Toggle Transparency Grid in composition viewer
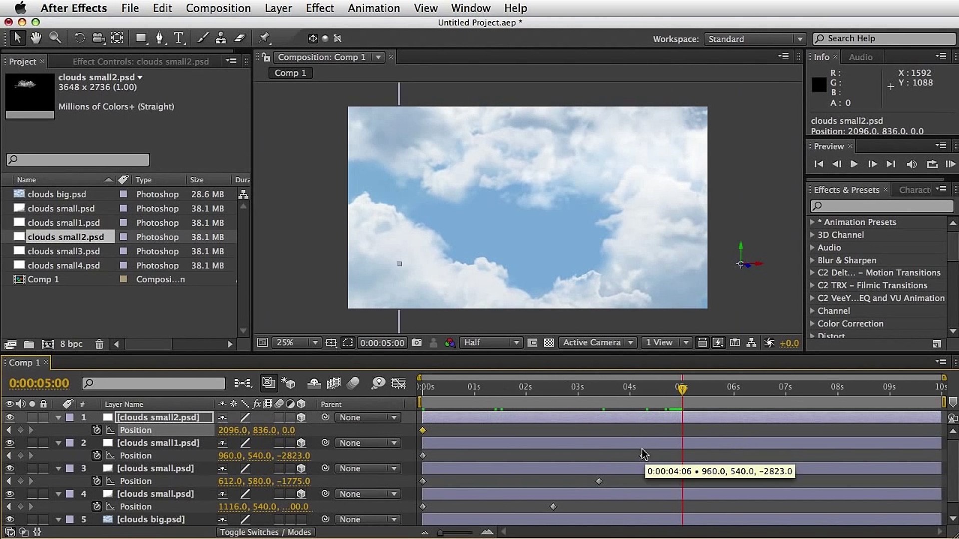The height and width of the screenshot is (539, 959). [x=549, y=343]
